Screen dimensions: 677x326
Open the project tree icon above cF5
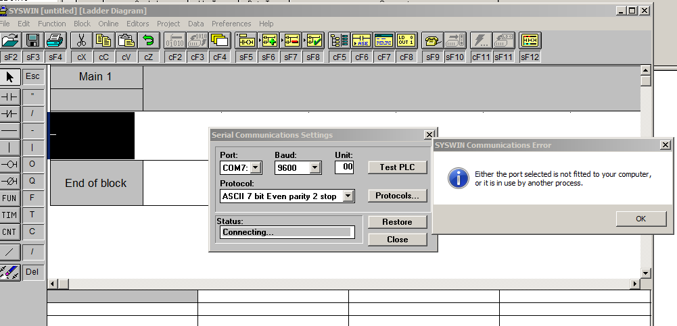click(340, 40)
